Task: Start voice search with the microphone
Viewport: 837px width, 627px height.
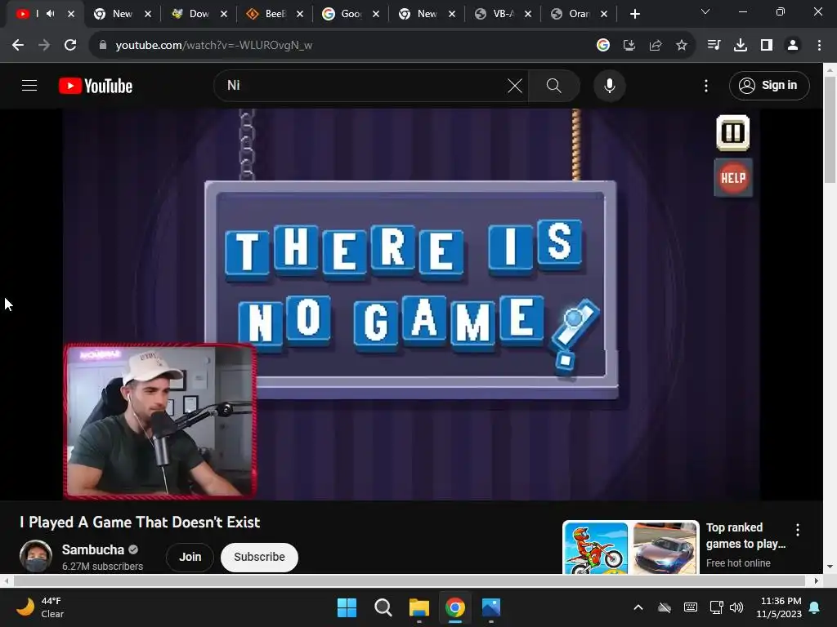Action: pos(609,85)
